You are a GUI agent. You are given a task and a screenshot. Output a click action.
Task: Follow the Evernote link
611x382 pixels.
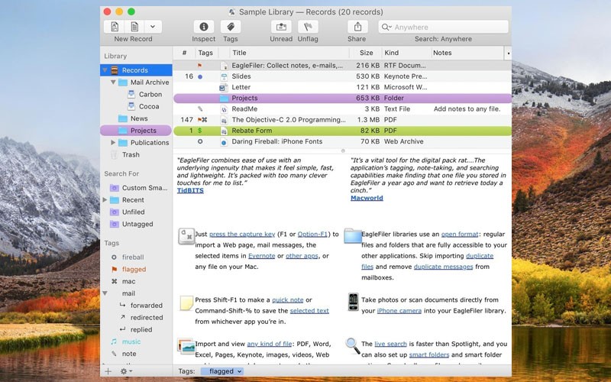(261, 256)
